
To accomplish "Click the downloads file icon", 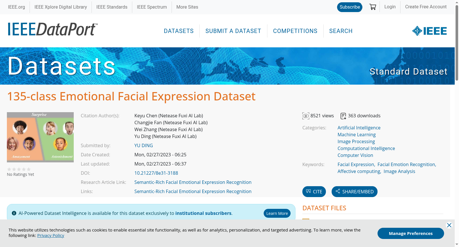I will pos(343,116).
